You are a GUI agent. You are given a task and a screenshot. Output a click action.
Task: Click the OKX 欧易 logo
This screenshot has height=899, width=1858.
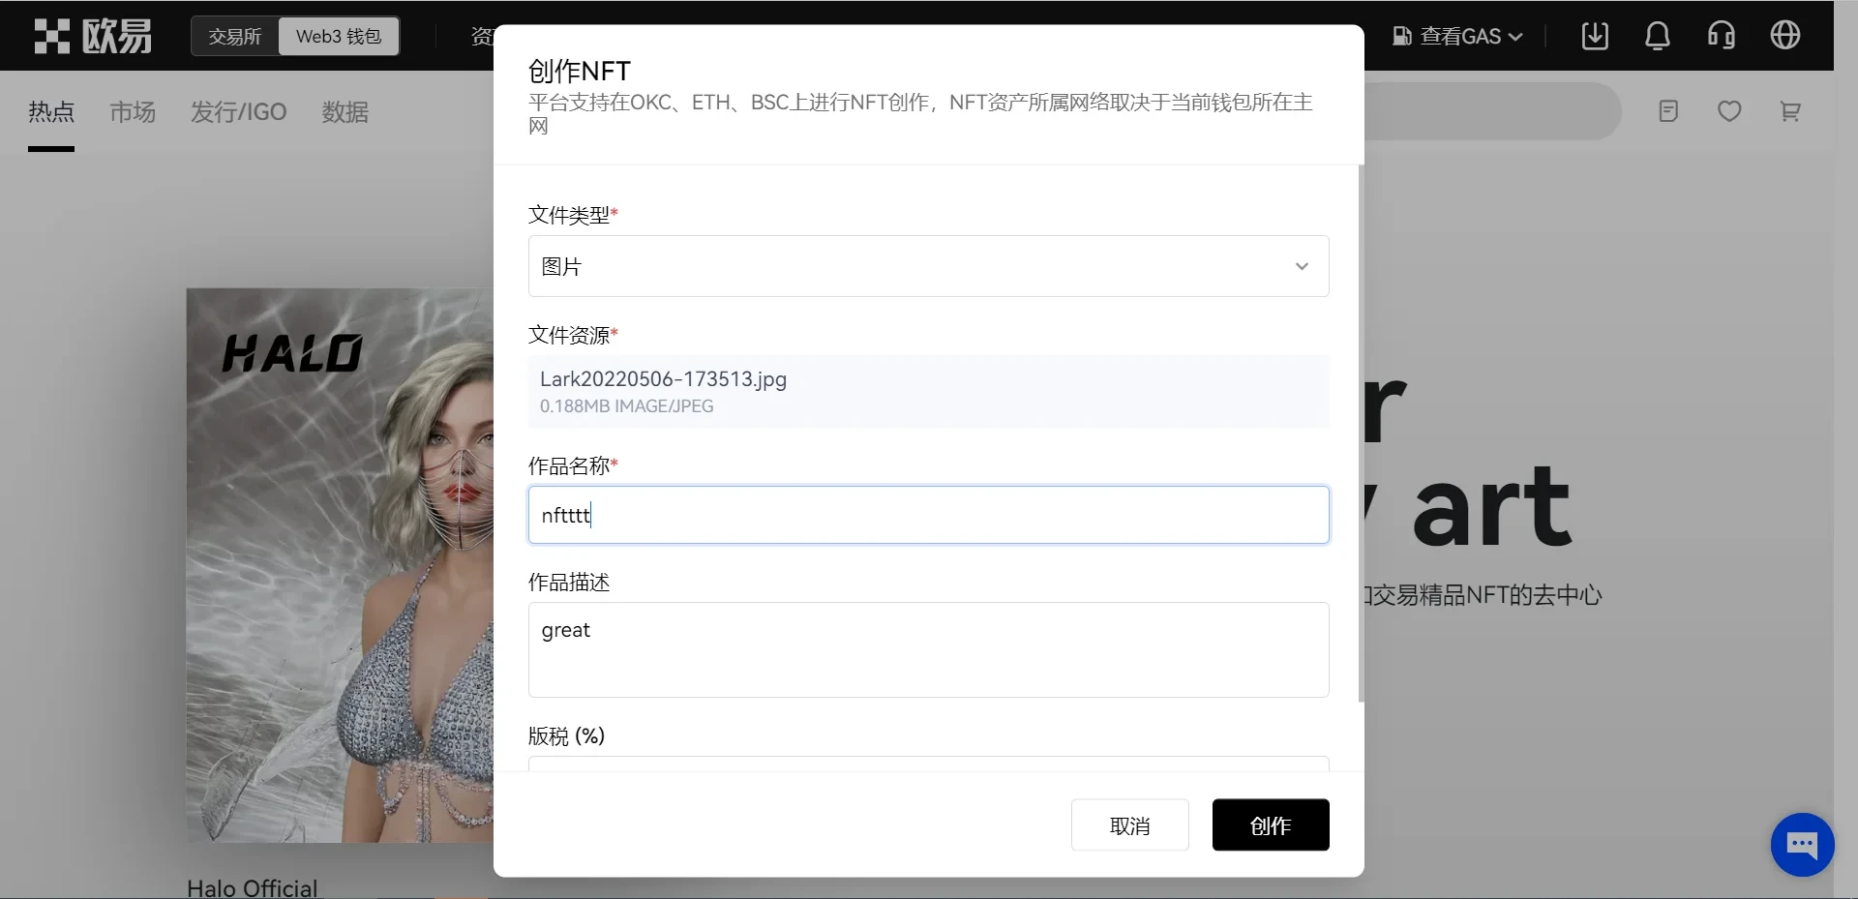93,36
